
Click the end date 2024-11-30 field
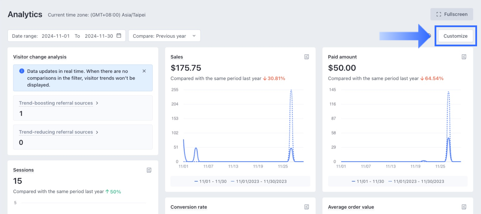99,36
